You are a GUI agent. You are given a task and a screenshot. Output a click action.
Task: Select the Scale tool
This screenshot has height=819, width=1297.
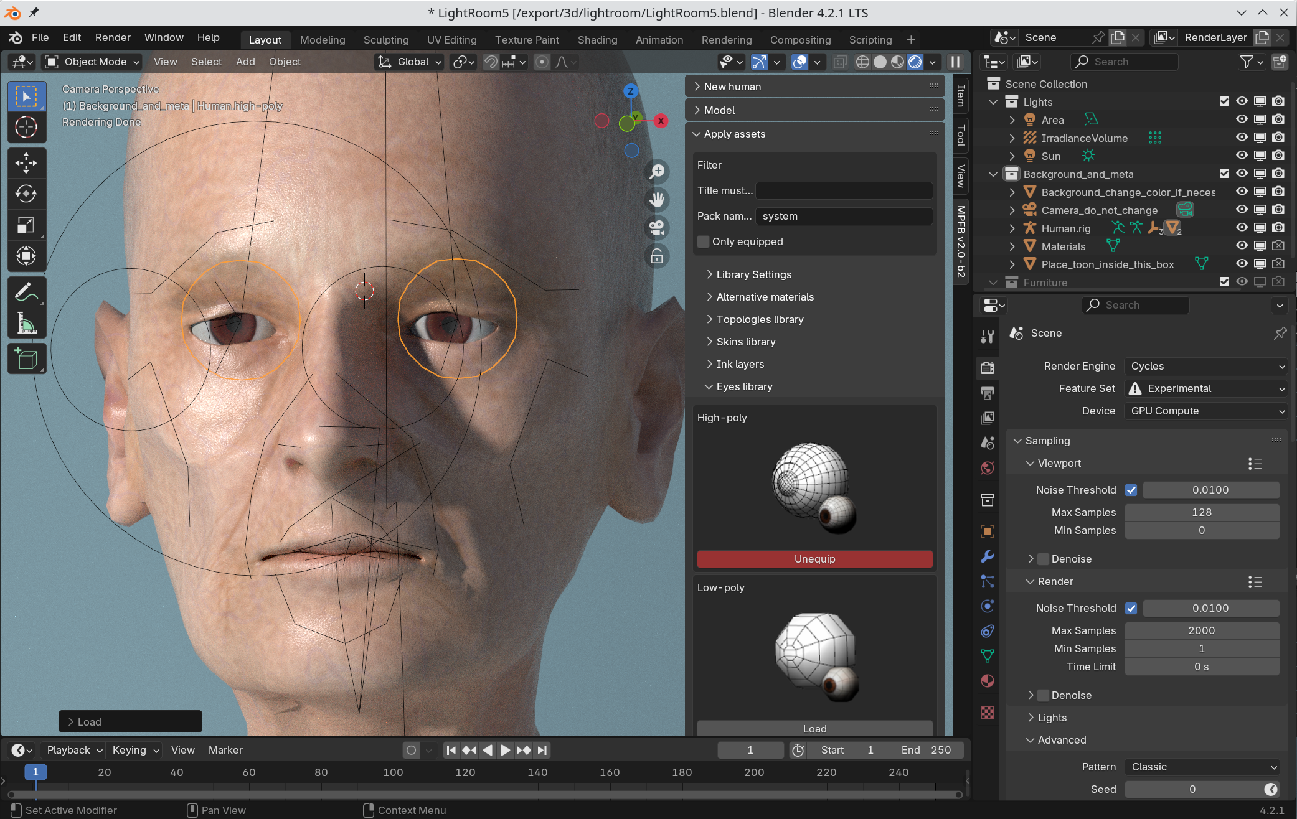[x=26, y=225]
